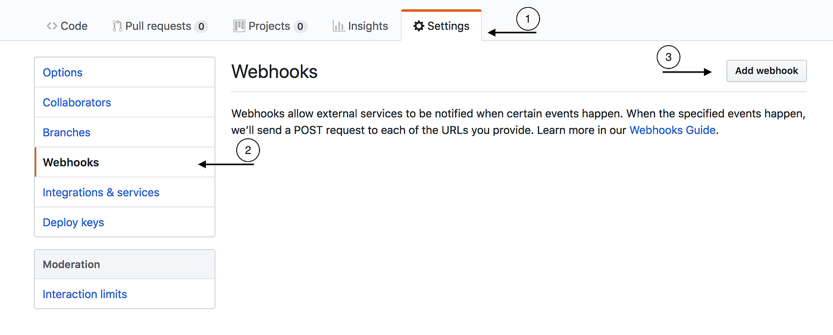Open Interaction limits under Moderation
Screen dimensions: 833x335
84,295
